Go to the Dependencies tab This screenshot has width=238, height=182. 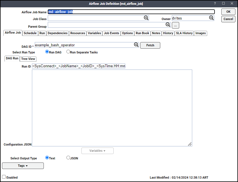point(58,33)
